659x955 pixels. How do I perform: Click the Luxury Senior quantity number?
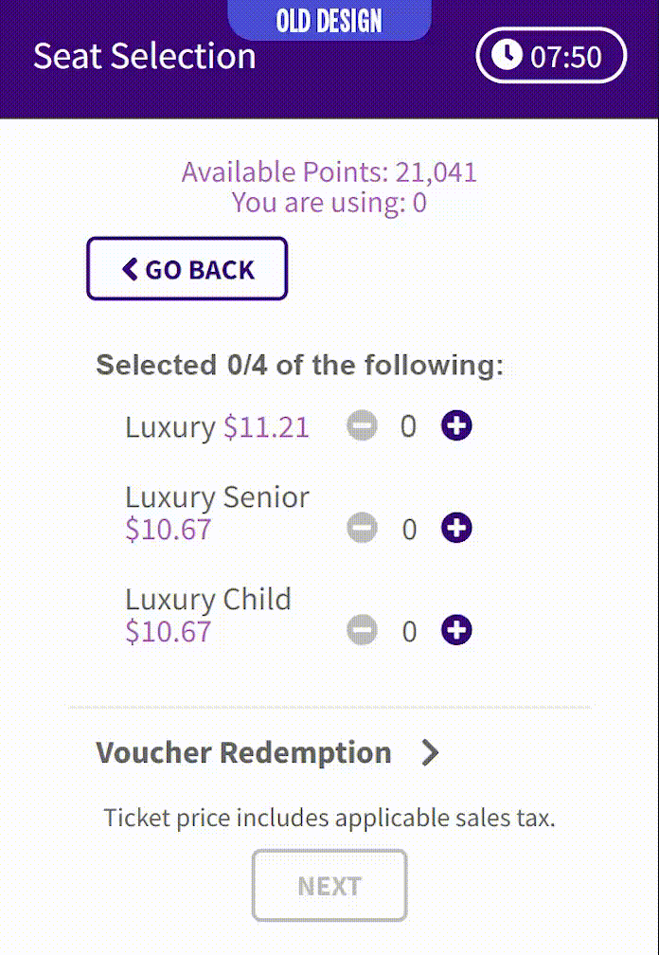pos(409,529)
